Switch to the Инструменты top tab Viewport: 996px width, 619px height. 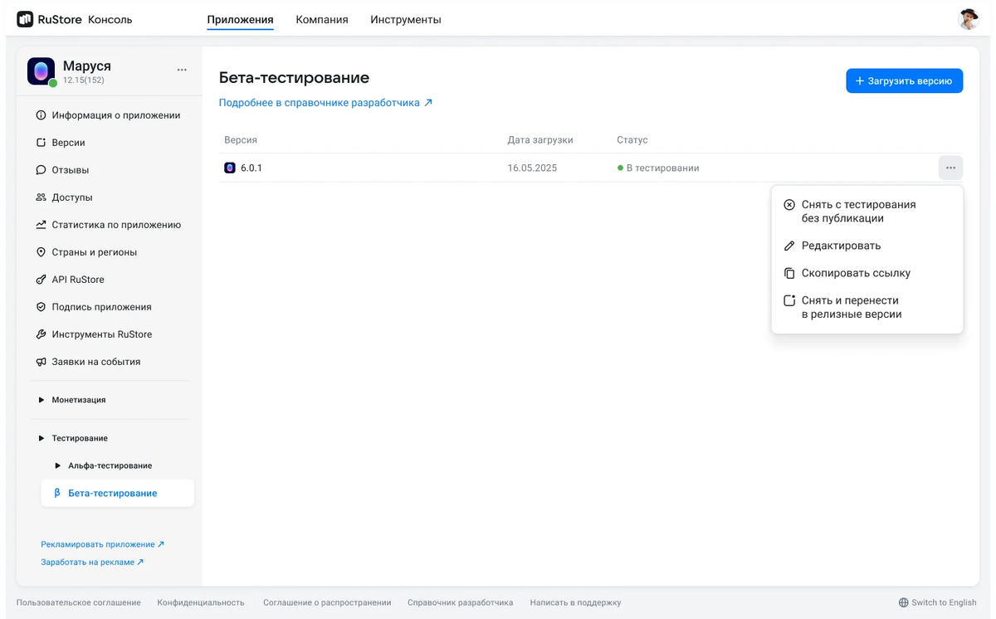click(x=406, y=19)
